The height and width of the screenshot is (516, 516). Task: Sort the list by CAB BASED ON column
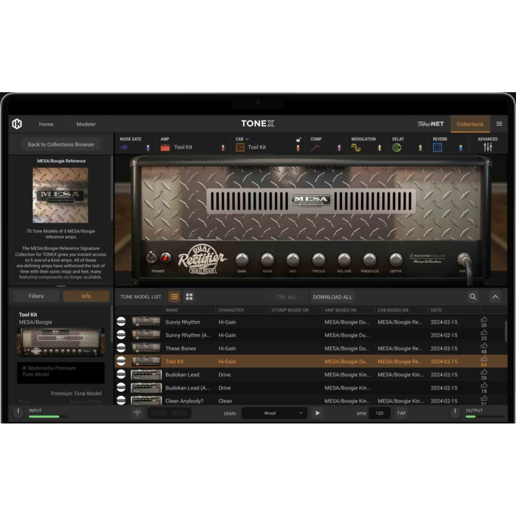click(x=393, y=310)
